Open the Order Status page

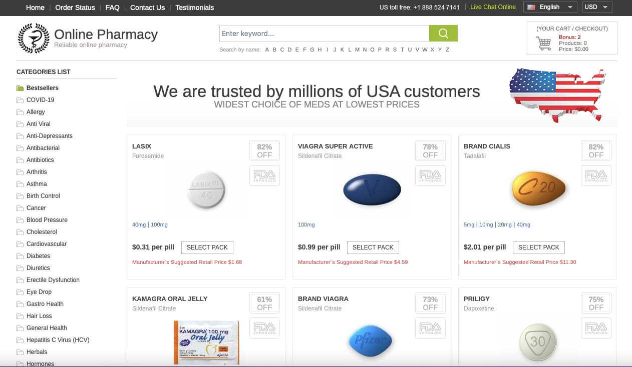click(75, 7)
